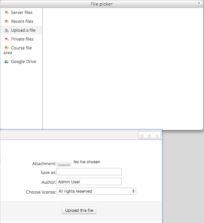
Task: Click the Save as label
Action: [48, 173]
